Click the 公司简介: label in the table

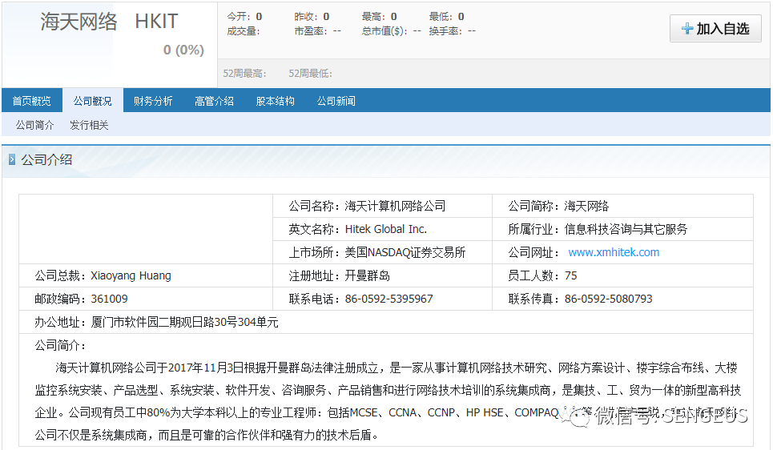pos(60,345)
